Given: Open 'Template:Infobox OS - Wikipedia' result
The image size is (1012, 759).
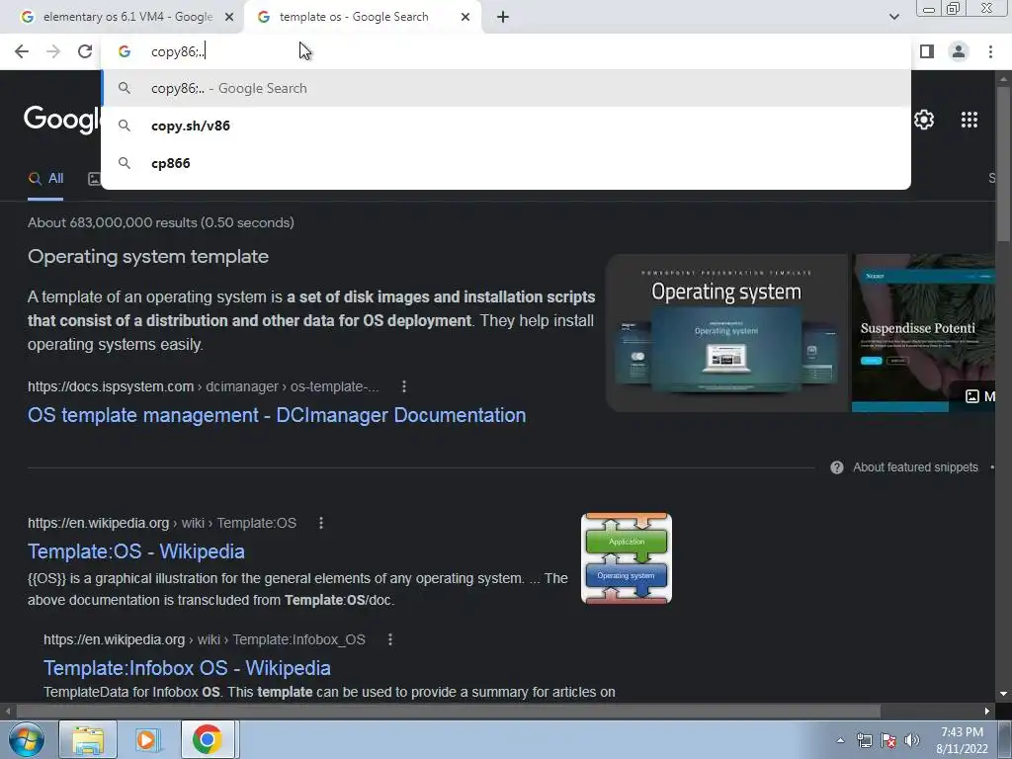Looking at the screenshot, I should 187,668.
